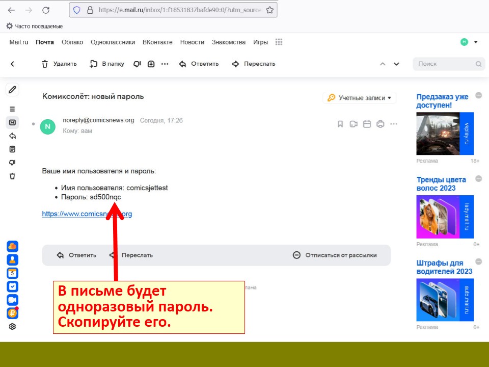Open all Mail.ru projects grid icon
The image size is (489, 367).
[279, 42]
